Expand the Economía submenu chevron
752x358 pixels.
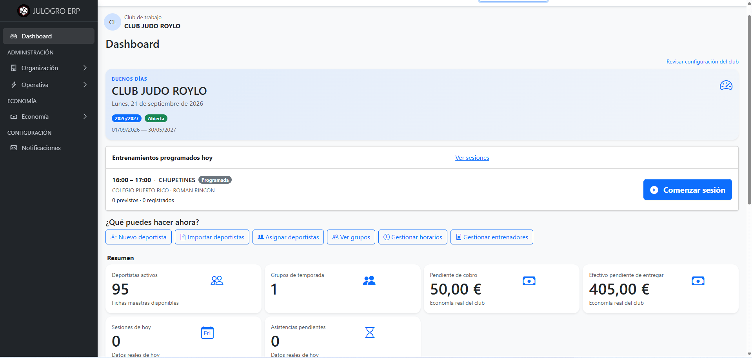pos(85,116)
